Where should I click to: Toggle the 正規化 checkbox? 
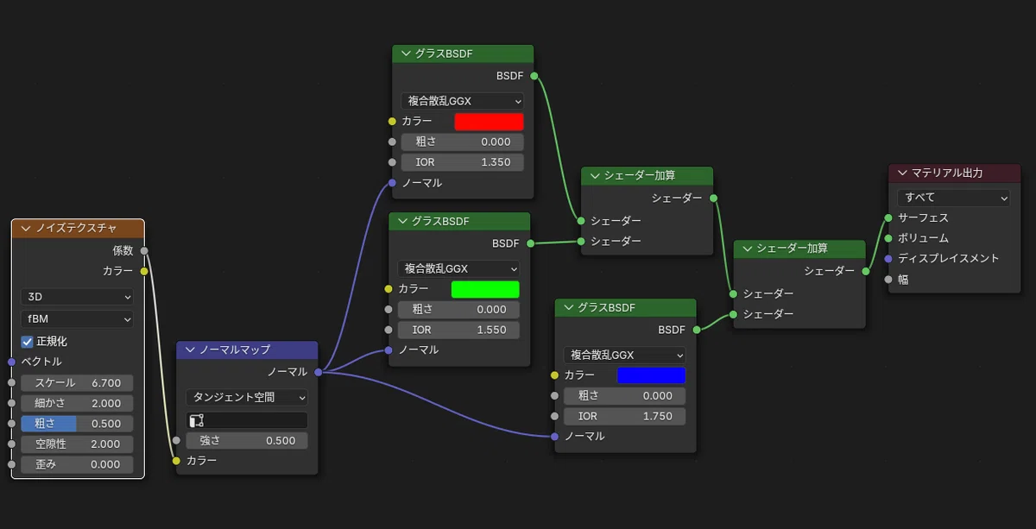point(27,342)
